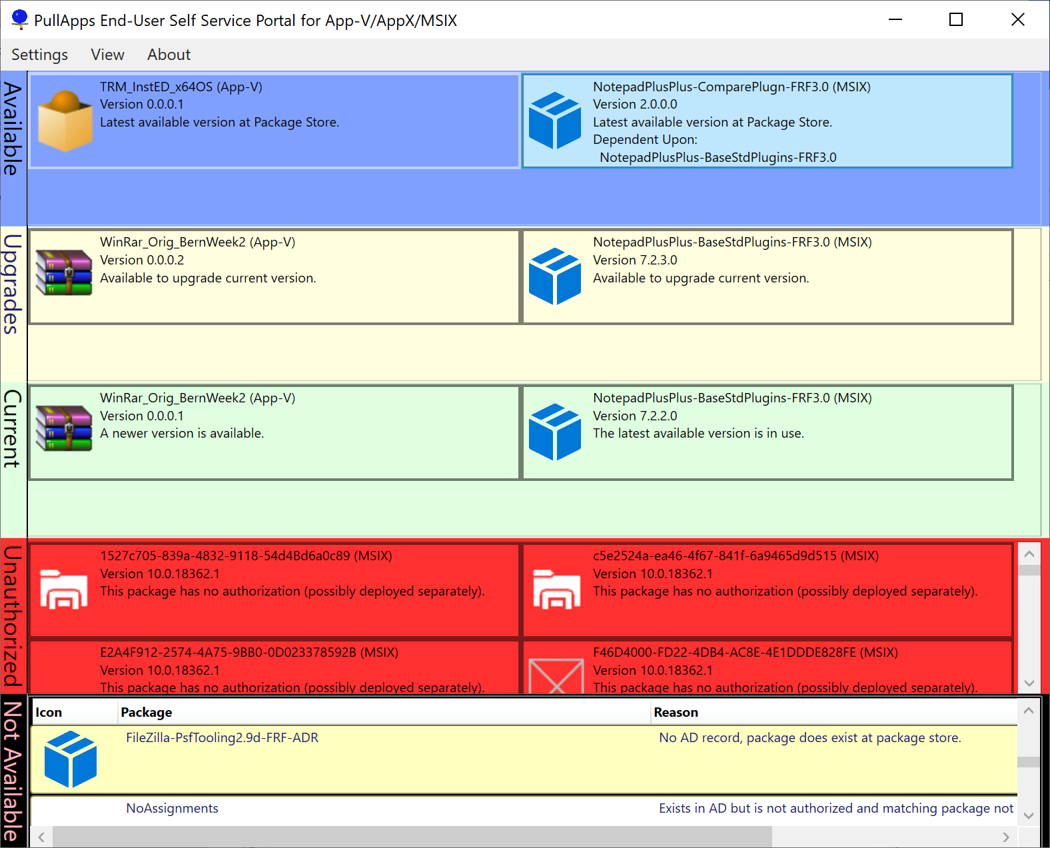Select WinRar_Orig_BernWeek2 version 0.0.0.2 upgrade

274,276
